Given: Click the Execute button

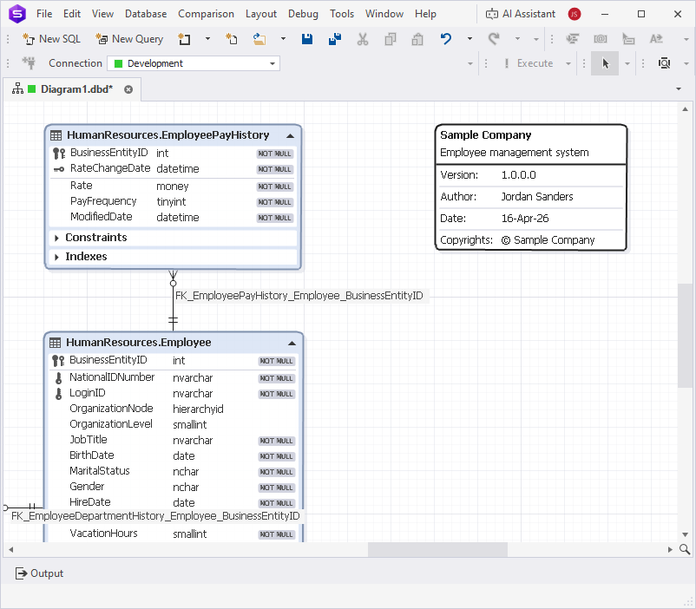Looking at the screenshot, I should click(529, 63).
